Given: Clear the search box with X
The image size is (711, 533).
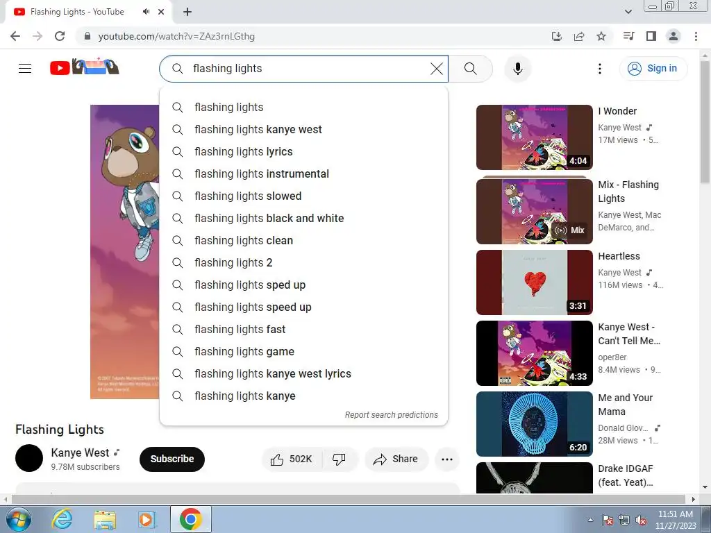Looking at the screenshot, I should (436, 69).
